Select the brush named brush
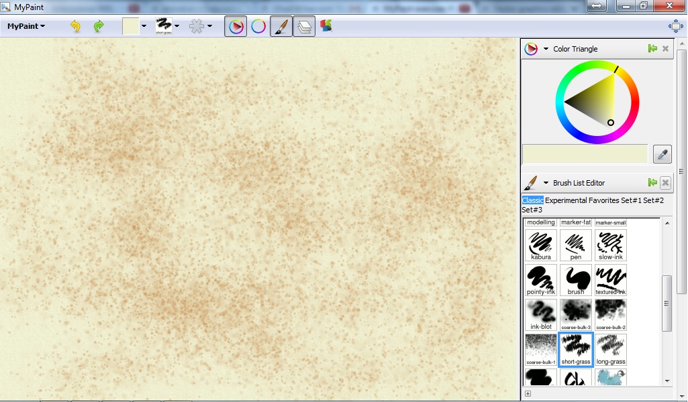Viewport: 688px width, 402px height. [x=576, y=280]
